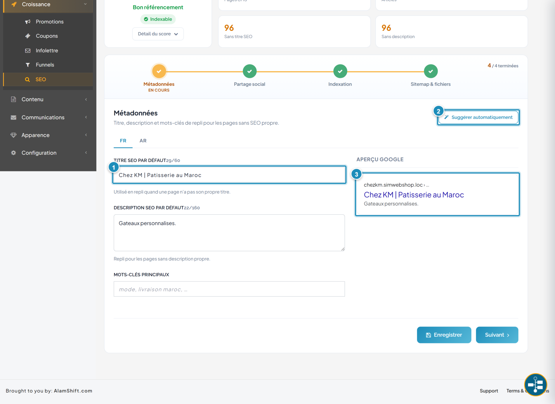Switch to the AR language tab
The height and width of the screenshot is (404, 555).
tap(143, 141)
